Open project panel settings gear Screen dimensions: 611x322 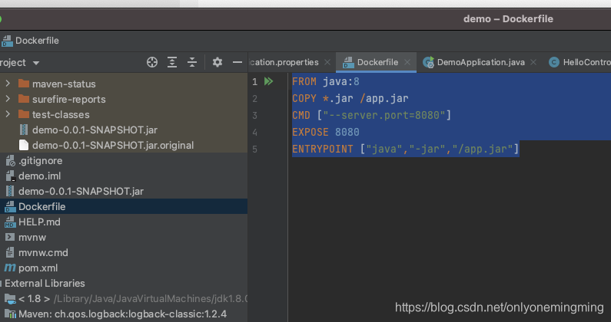[x=217, y=62]
